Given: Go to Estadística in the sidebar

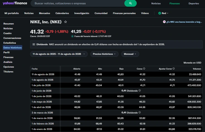Looking at the screenshot, I should 10,43.
